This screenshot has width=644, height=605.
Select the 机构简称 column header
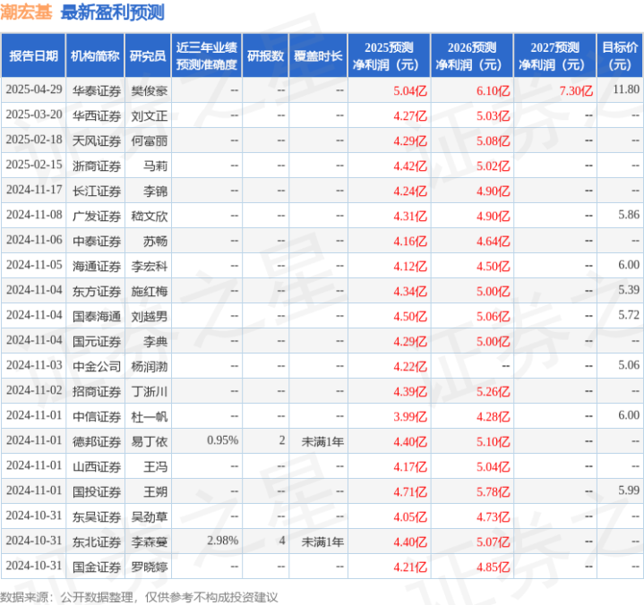click(x=95, y=55)
